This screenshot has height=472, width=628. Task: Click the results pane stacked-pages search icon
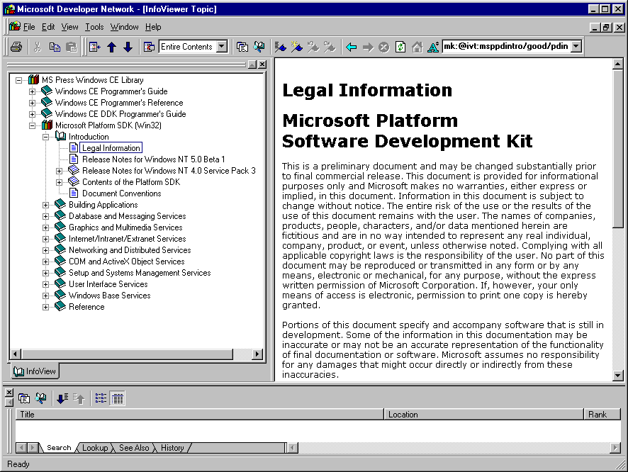tap(24, 398)
